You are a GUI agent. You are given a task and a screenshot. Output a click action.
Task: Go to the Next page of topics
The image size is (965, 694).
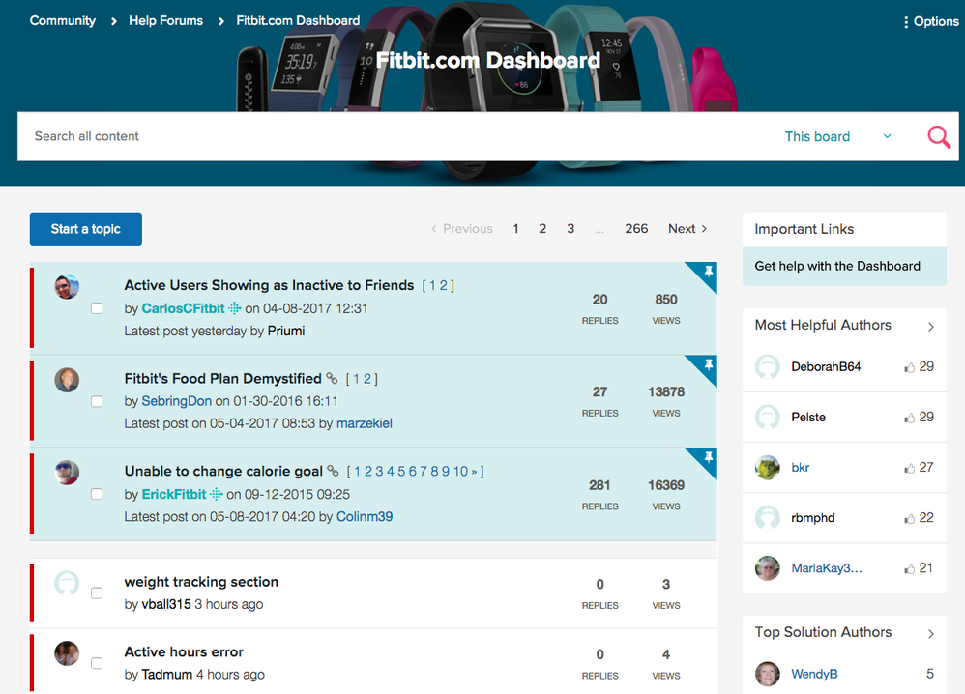(x=687, y=229)
